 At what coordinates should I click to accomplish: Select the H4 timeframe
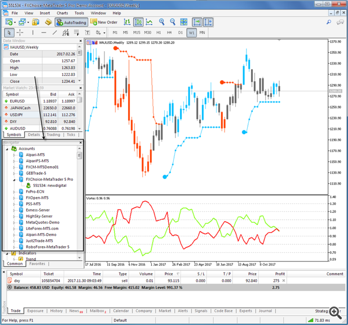[169, 32]
